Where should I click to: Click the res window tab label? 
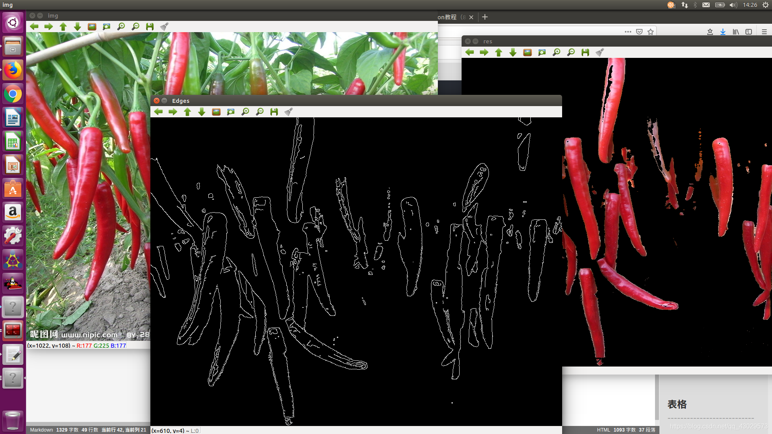coord(487,41)
